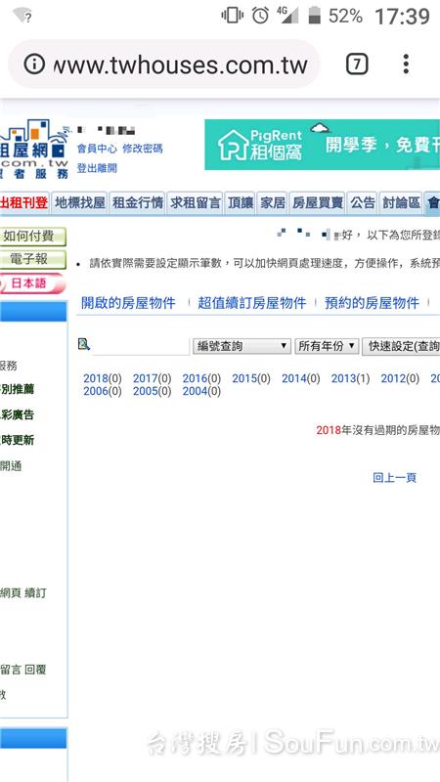Screen dimensions: 440x782
Task: Click the 日本語 language button
Action: pyautogui.click(x=32, y=283)
